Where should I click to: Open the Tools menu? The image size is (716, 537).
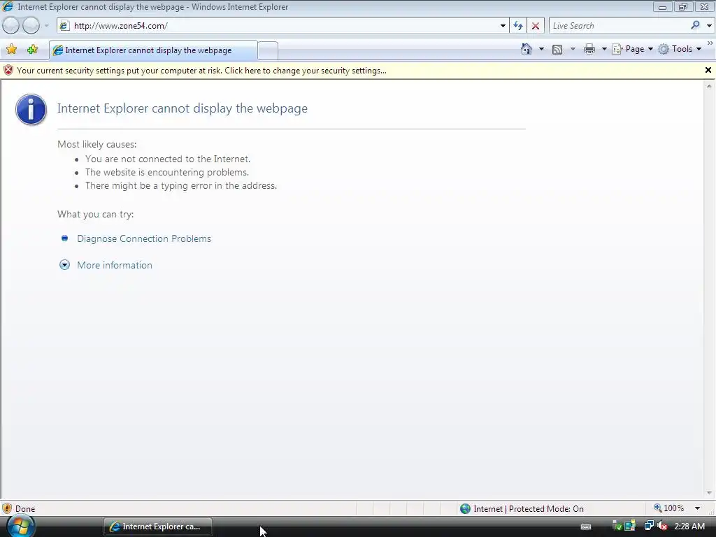click(680, 49)
